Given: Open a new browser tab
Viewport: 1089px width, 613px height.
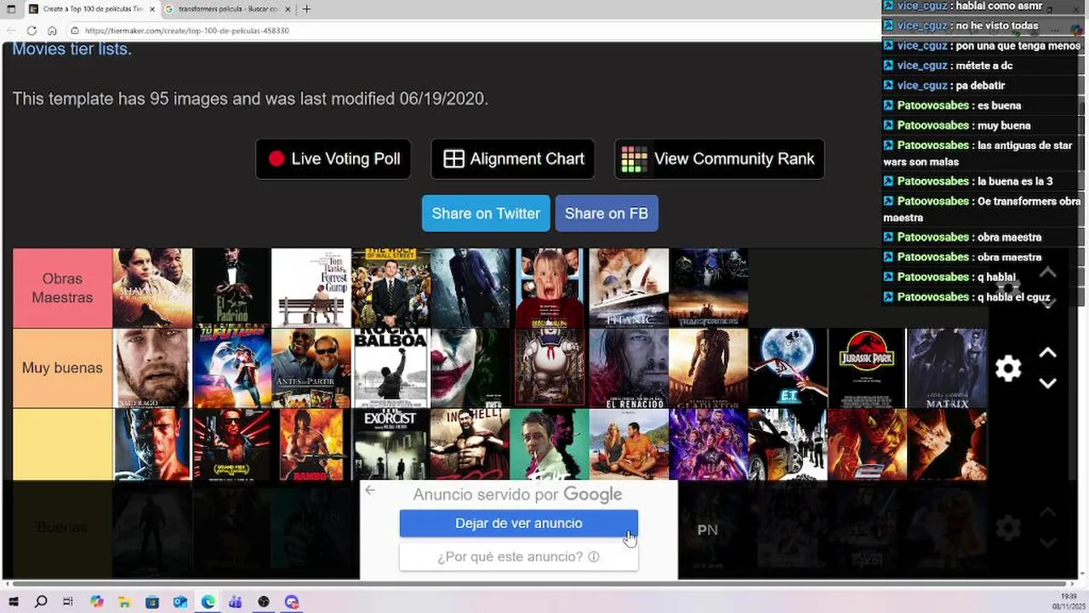Looking at the screenshot, I should coord(306,9).
